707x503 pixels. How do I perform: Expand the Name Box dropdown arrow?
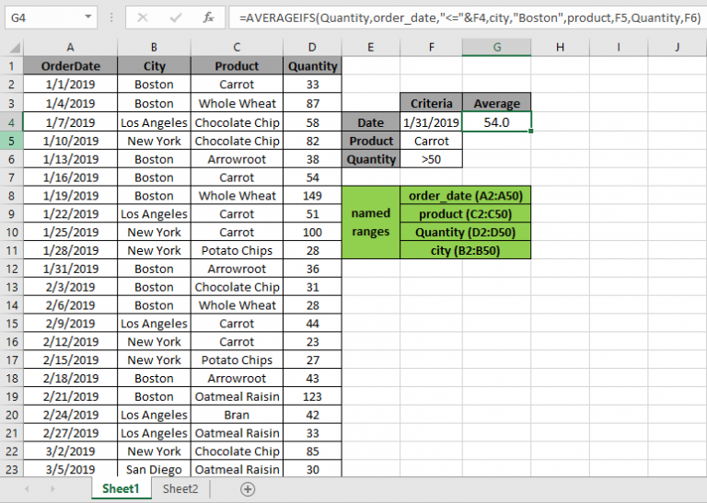[x=88, y=17]
